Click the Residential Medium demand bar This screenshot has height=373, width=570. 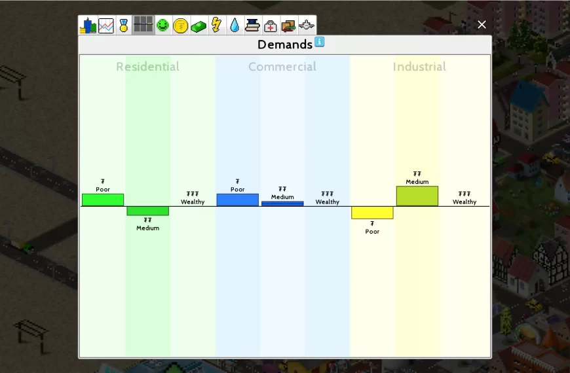[x=147, y=211]
